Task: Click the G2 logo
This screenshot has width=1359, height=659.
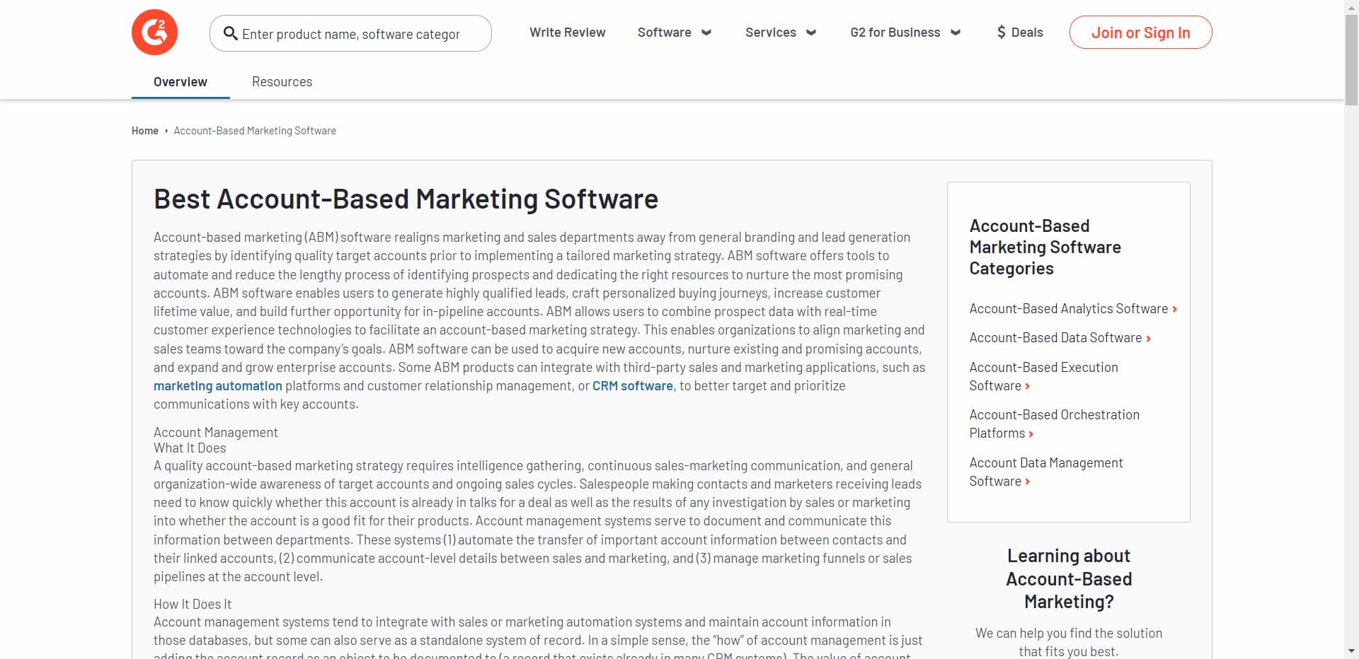Action: pyautogui.click(x=154, y=32)
